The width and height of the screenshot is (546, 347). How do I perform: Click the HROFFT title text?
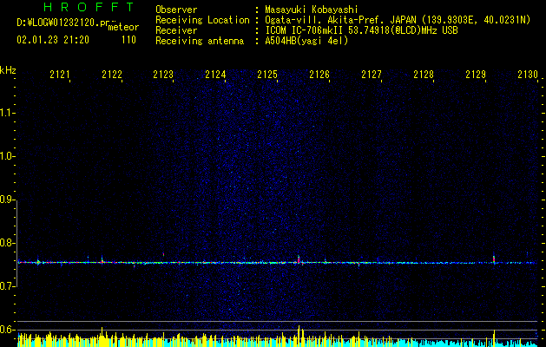click(89, 7)
